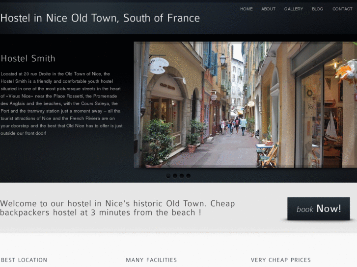
Task: Select the second slider pagination dot
Action: coord(175,176)
